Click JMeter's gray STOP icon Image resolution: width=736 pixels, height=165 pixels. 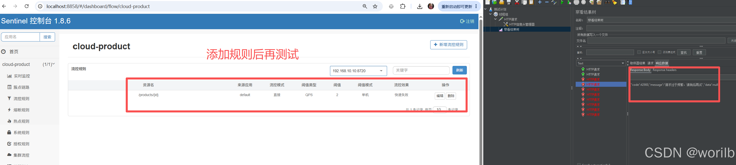(x=577, y=2)
